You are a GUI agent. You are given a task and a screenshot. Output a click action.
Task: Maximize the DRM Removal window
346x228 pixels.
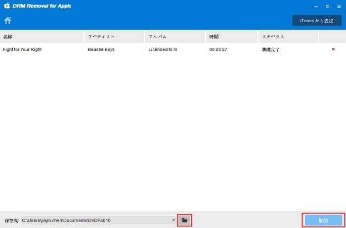(x=327, y=6)
